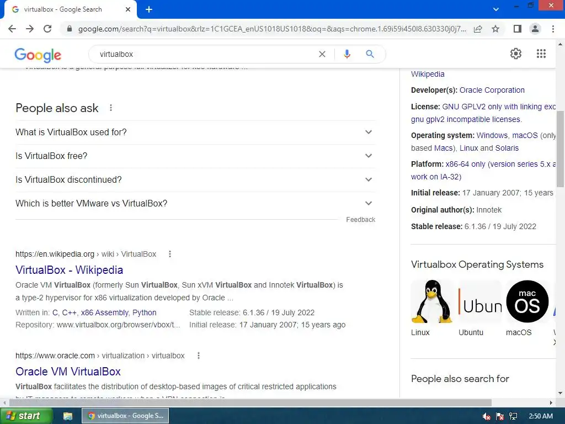Open the taskbar file explorer icon
The image size is (565, 424).
[x=68, y=416]
